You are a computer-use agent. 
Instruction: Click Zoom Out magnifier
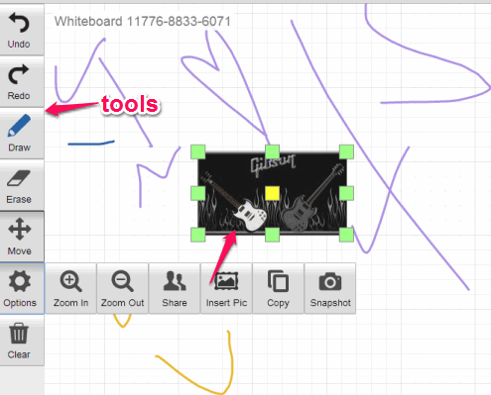(x=122, y=288)
